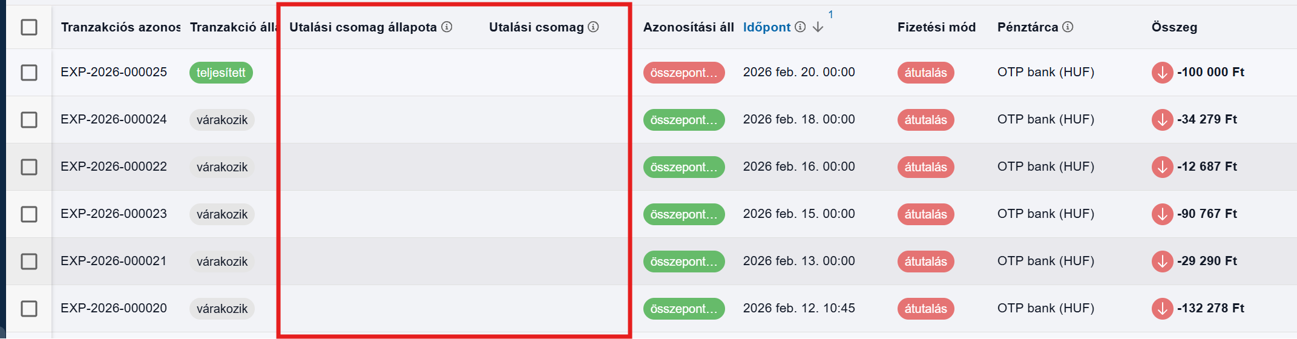The width and height of the screenshot is (1297, 339).
Task: Click the descending sort arrow on Időpont
Action: pyautogui.click(x=818, y=27)
